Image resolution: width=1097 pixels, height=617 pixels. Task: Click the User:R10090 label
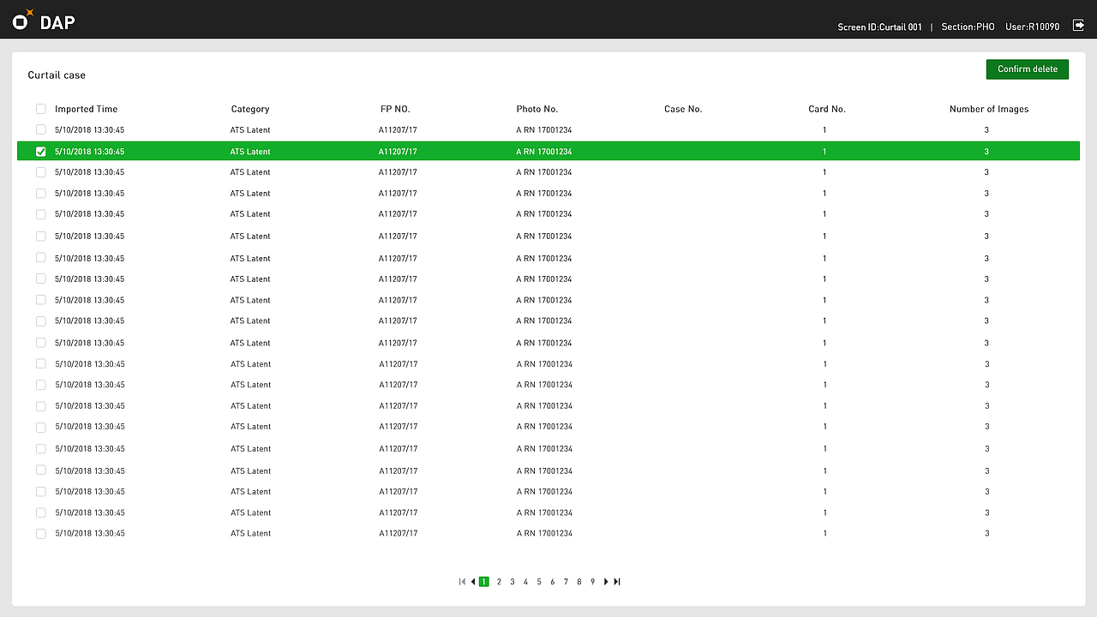(1033, 27)
